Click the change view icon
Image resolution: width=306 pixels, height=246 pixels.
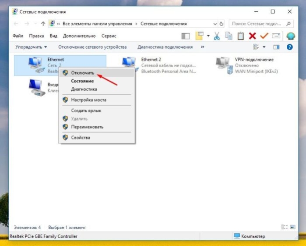point(256,47)
